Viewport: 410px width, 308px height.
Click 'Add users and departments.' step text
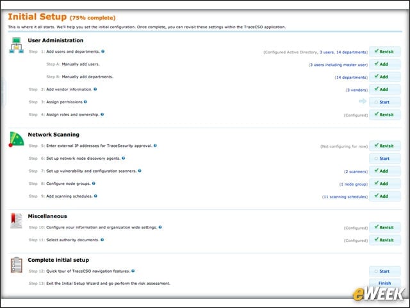coord(73,51)
